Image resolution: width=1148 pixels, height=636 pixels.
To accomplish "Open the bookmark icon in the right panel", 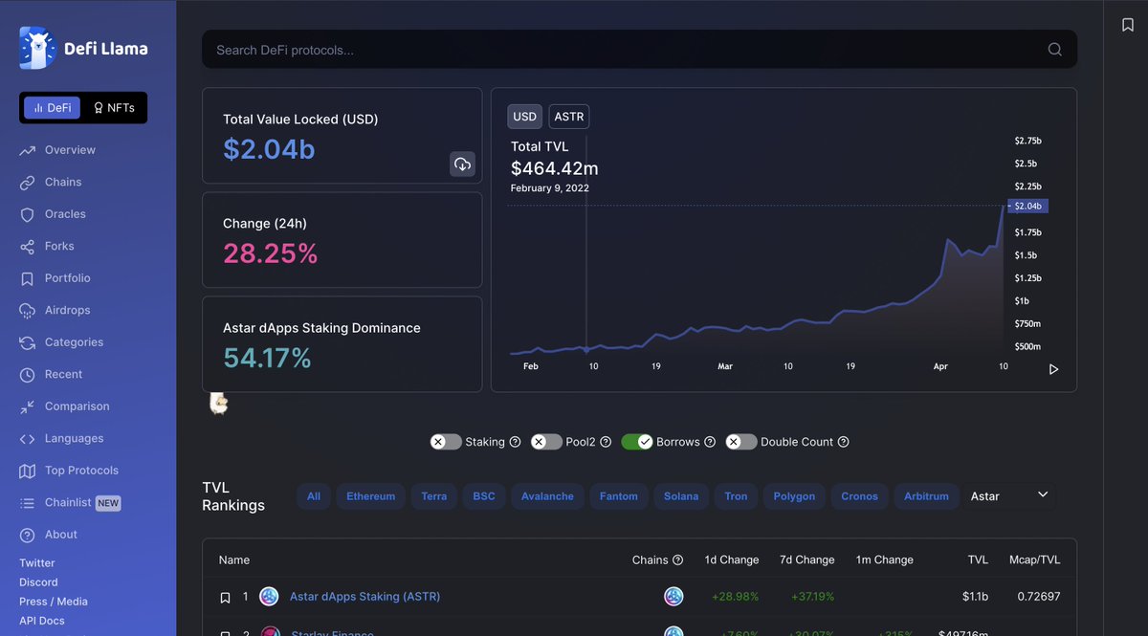I will 1128,25.
